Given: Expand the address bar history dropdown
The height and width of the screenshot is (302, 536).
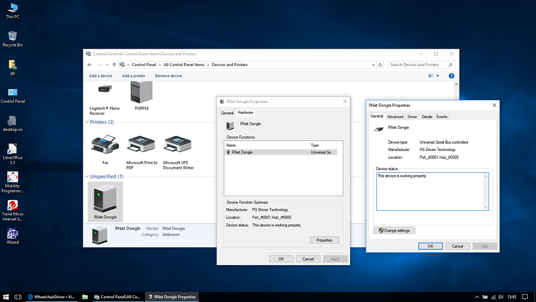Looking at the screenshot, I should click(x=373, y=65).
